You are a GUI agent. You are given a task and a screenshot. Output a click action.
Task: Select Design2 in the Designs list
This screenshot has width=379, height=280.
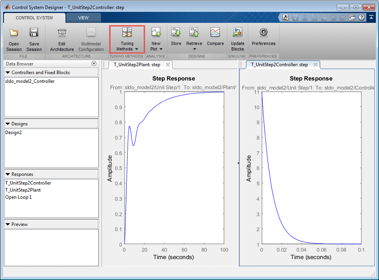coord(13,132)
